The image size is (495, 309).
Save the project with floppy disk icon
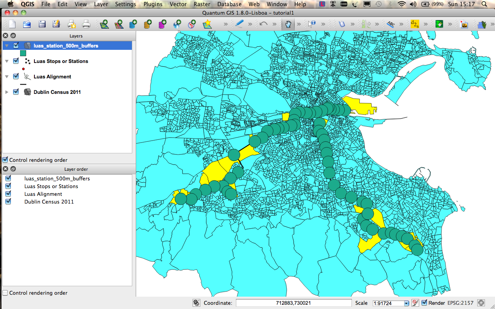pyautogui.click(x=42, y=24)
